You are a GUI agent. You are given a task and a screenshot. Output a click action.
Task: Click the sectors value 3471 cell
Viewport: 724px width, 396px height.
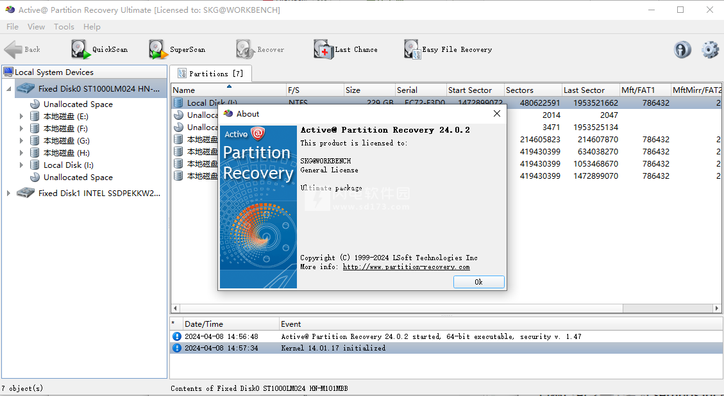click(551, 127)
